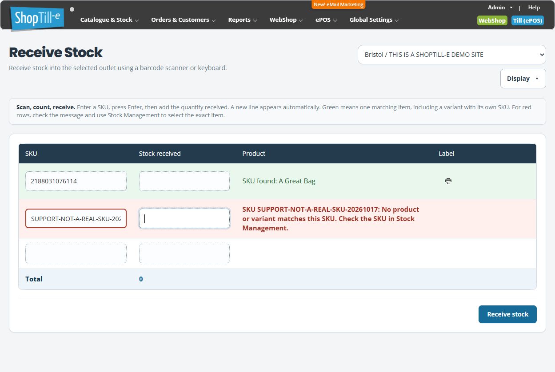Click the SKU field with SUPPORT-NOT-A-REAL-SKU
555x372 pixels.
point(76,218)
